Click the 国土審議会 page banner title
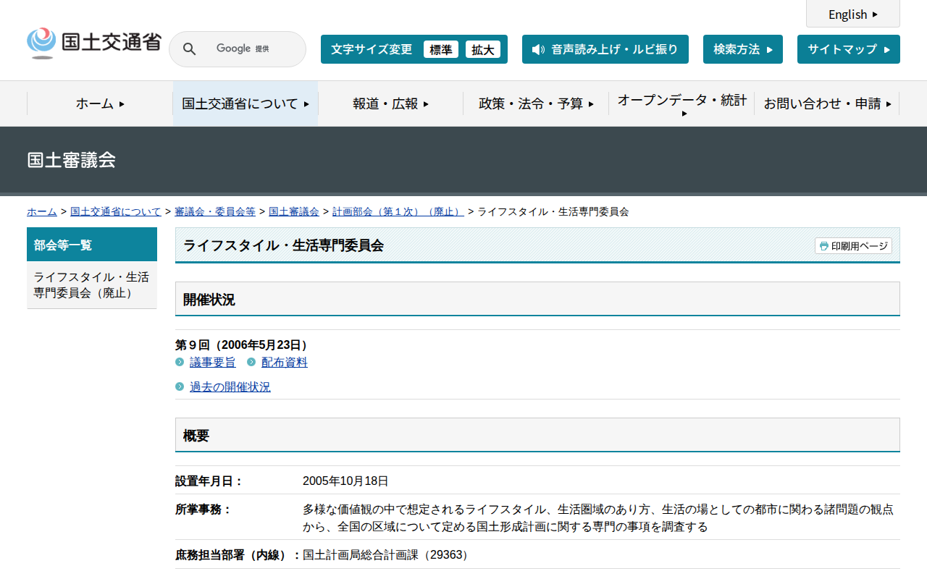Screen dimensions: 927x579 (72, 160)
